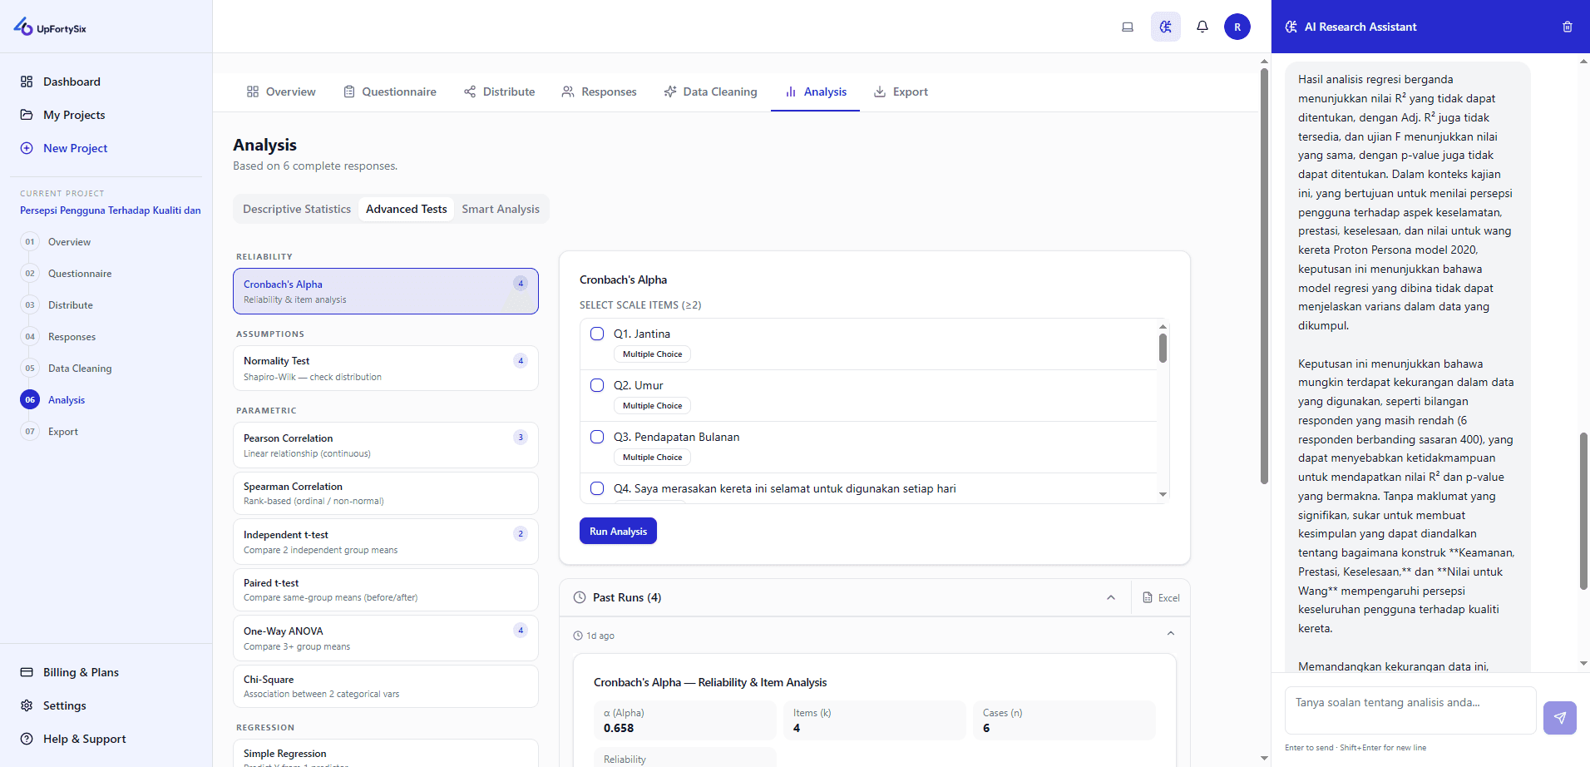The image size is (1590, 767).
Task: Select Spearman Correlation
Action: tap(386, 493)
